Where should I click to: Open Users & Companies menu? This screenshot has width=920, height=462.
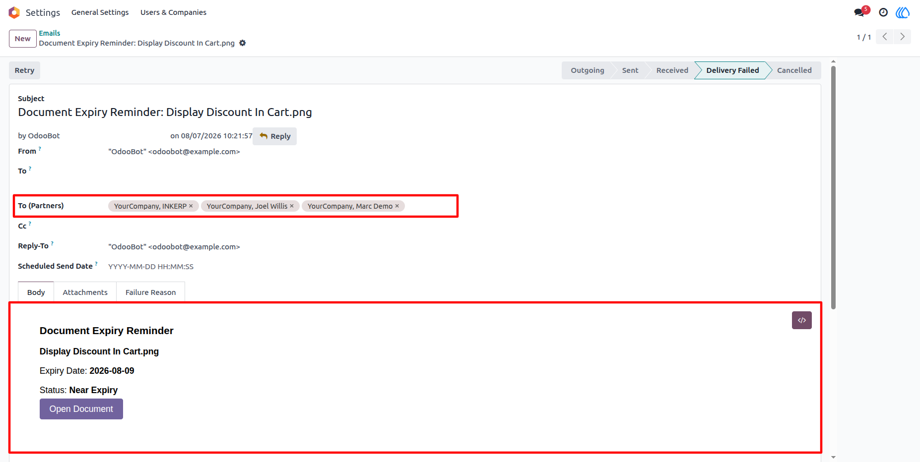tap(173, 12)
